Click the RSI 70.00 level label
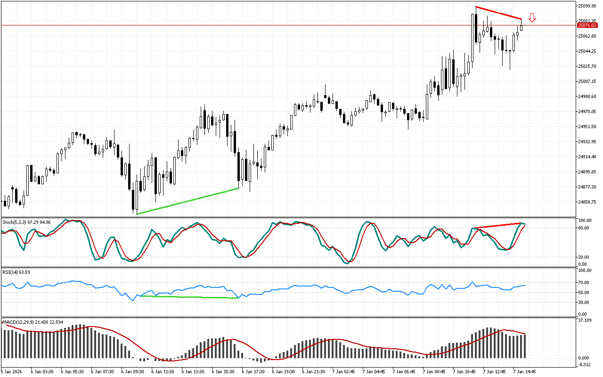Image resolution: width=603 pixels, height=377 pixels. (x=584, y=283)
